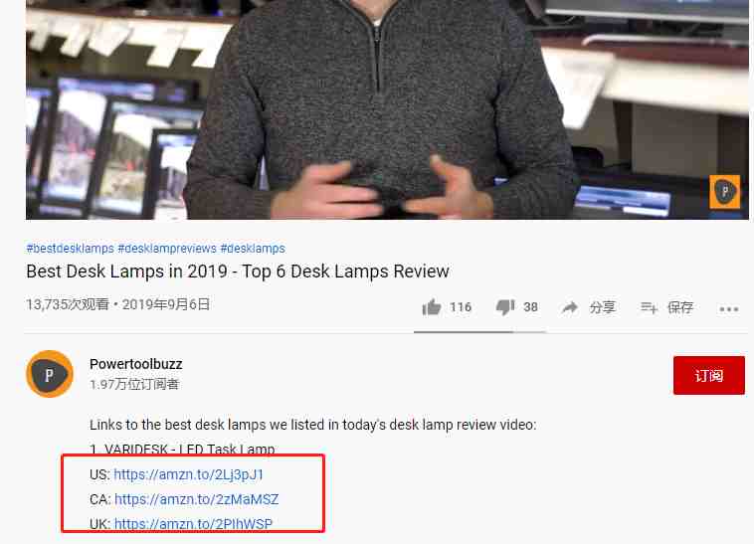Open the #desklamps hashtag

click(x=253, y=248)
